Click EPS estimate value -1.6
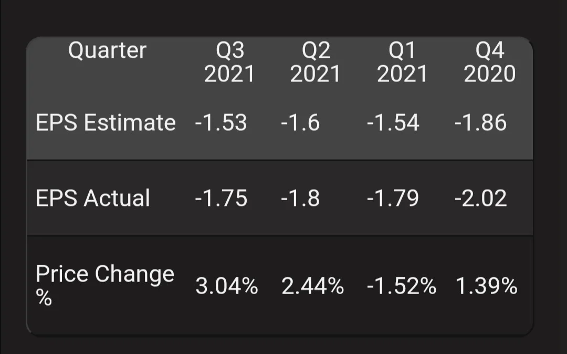Screen dimensions: 567x354 [x=300, y=122]
